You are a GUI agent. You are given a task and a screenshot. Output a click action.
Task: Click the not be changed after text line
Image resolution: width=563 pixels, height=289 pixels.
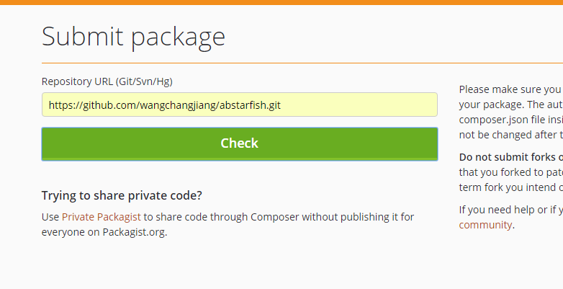(510, 135)
